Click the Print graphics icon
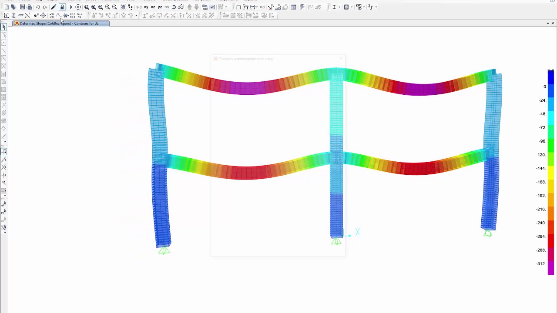557x313 pixels. pyautogui.click(x=29, y=7)
